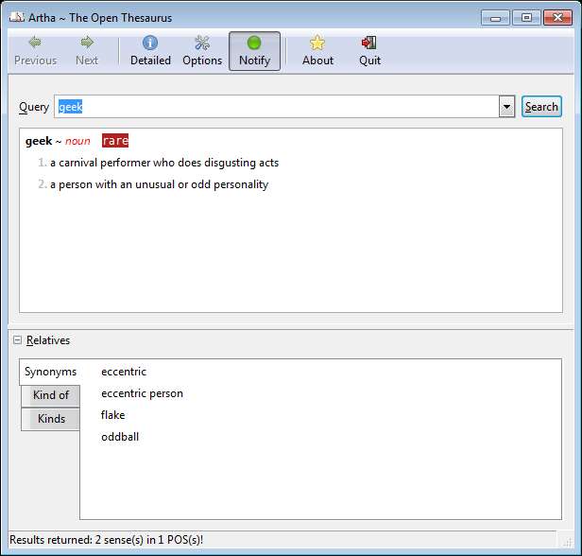Select synonym "eccentric person"
This screenshot has height=556, width=582.
(x=142, y=393)
